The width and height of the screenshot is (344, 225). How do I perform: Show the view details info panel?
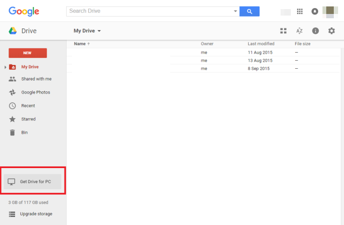[x=316, y=31]
